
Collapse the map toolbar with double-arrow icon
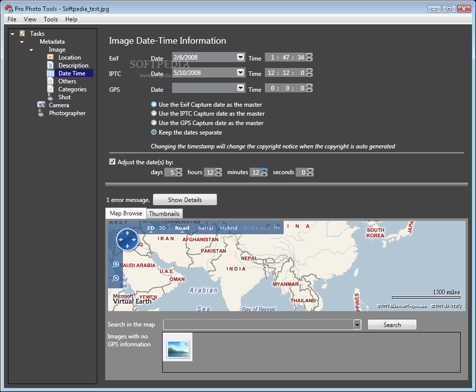click(x=278, y=227)
